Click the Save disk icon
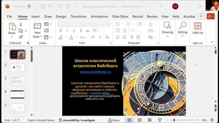 click(43, 6)
